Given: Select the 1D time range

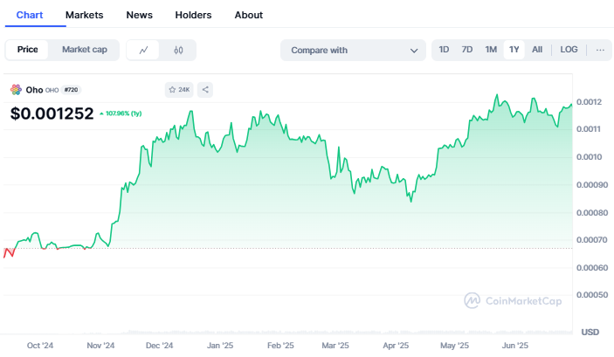Looking at the screenshot, I should pyautogui.click(x=444, y=50).
